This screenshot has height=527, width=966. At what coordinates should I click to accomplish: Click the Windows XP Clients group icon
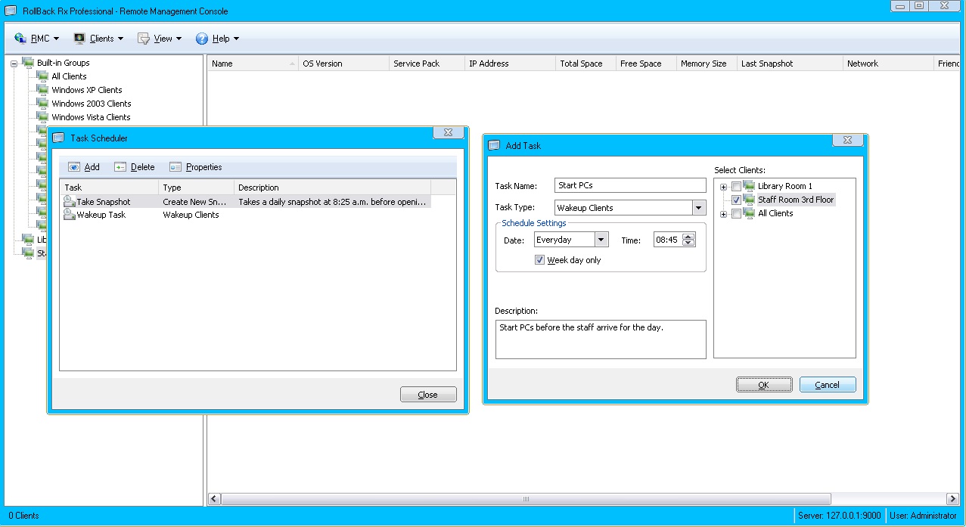coord(42,90)
